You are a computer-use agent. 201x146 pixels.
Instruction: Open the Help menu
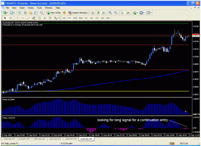click(x=58, y=8)
